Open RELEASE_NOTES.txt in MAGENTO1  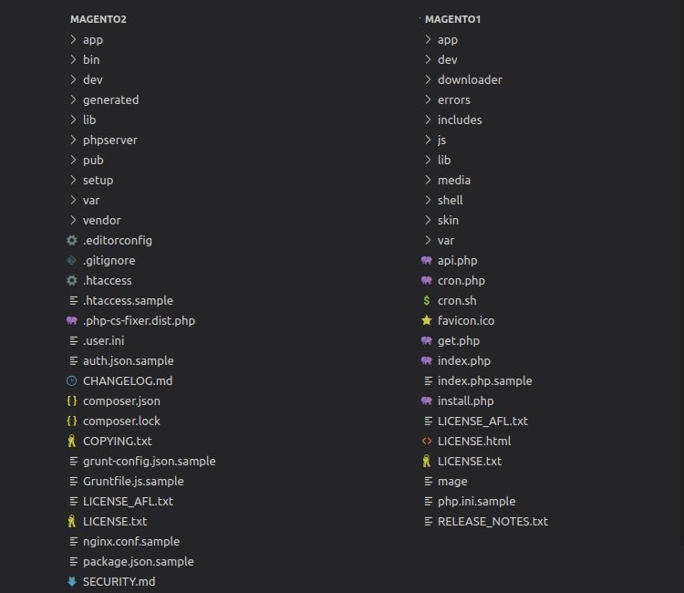(492, 521)
